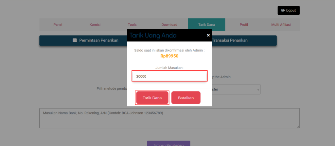Expand the payment method dropdown
The width and height of the screenshot is (335, 146).
pos(236,89)
